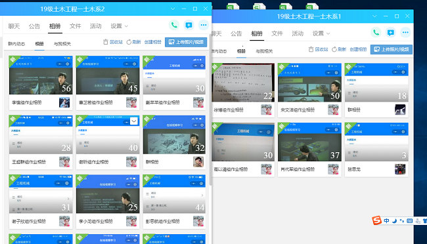
Task: Open the 回收站 recycle bin in 土木系2 window
Action: 113,42
